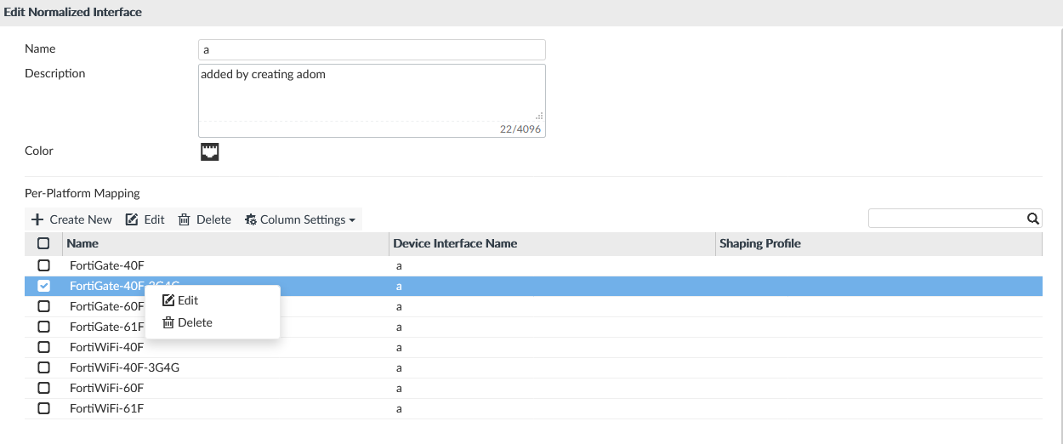Click interface name 'a' in FortiGate-40F row
The width and height of the screenshot is (1063, 444).
pyautogui.click(x=399, y=266)
